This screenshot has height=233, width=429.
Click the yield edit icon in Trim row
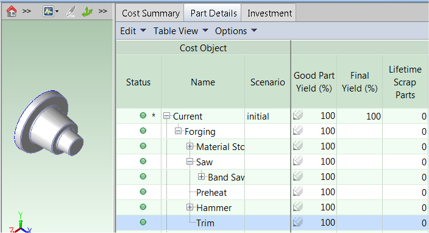298,222
